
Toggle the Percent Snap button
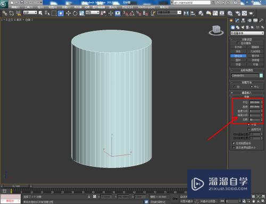tap(139, 13)
